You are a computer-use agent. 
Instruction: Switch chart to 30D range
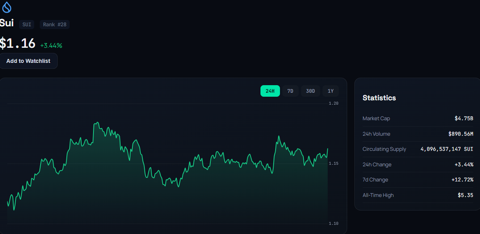tap(310, 91)
